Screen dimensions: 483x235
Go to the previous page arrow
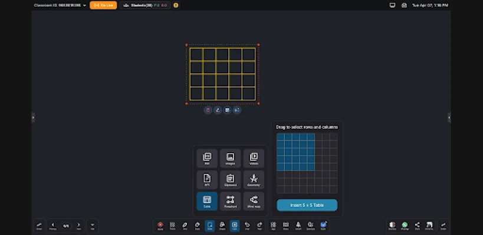pos(52,225)
